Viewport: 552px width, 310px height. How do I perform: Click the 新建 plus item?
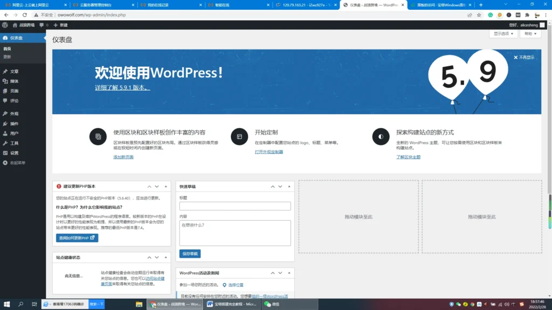click(x=60, y=25)
